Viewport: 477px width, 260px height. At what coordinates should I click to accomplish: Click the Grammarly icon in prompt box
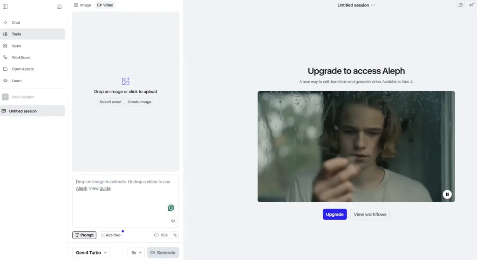[x=171, y=208]
